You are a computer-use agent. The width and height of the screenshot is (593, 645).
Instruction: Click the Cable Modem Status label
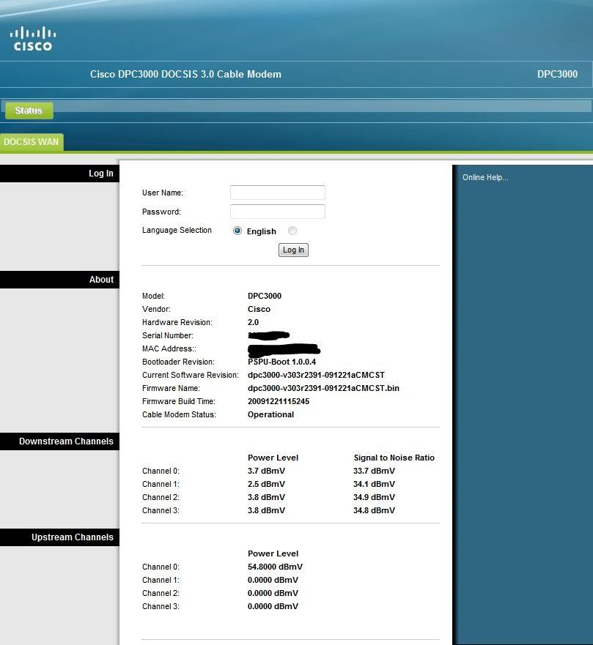(179, 414)
